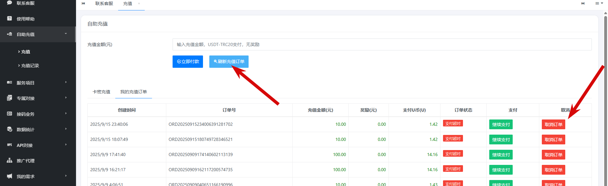This screenshot has height=186, width=608.
Task: Click the 联系客服 chat bubble icon
Action: pyautogui.click(x=9, y=3)
